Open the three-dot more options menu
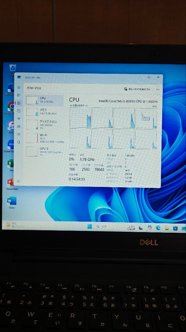This screenshot has width=186, height=332. tap(158, 89)
